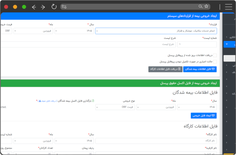The width and height of the screenshot is (236, 155).
Task: Go forward to the next browser page
Action: (x=43, y=7)
